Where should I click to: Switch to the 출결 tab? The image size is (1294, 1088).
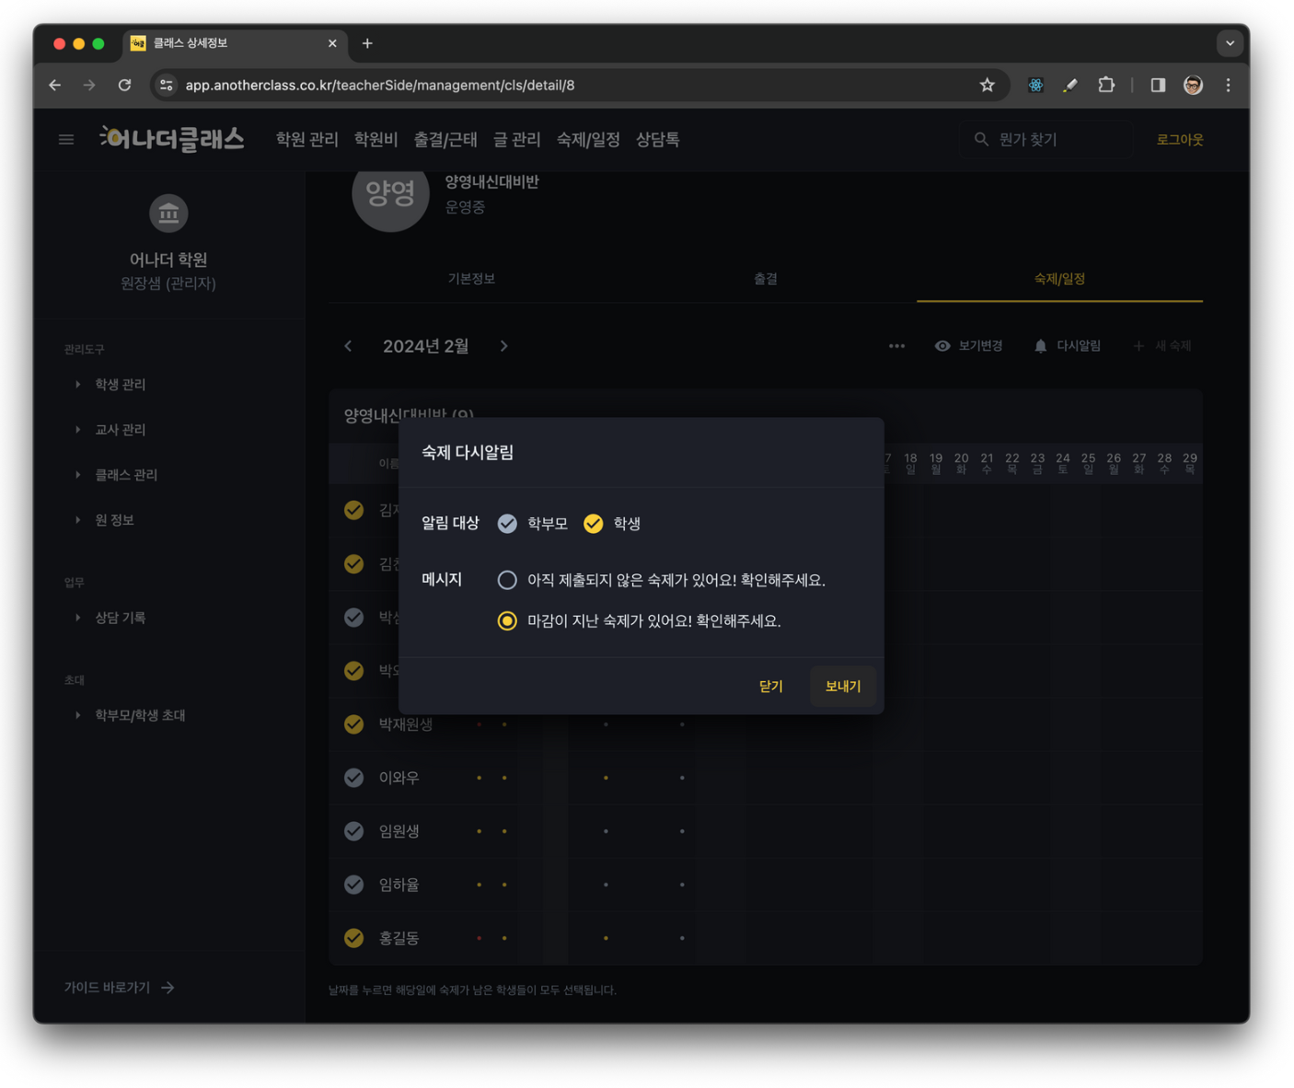click(766, 279)
